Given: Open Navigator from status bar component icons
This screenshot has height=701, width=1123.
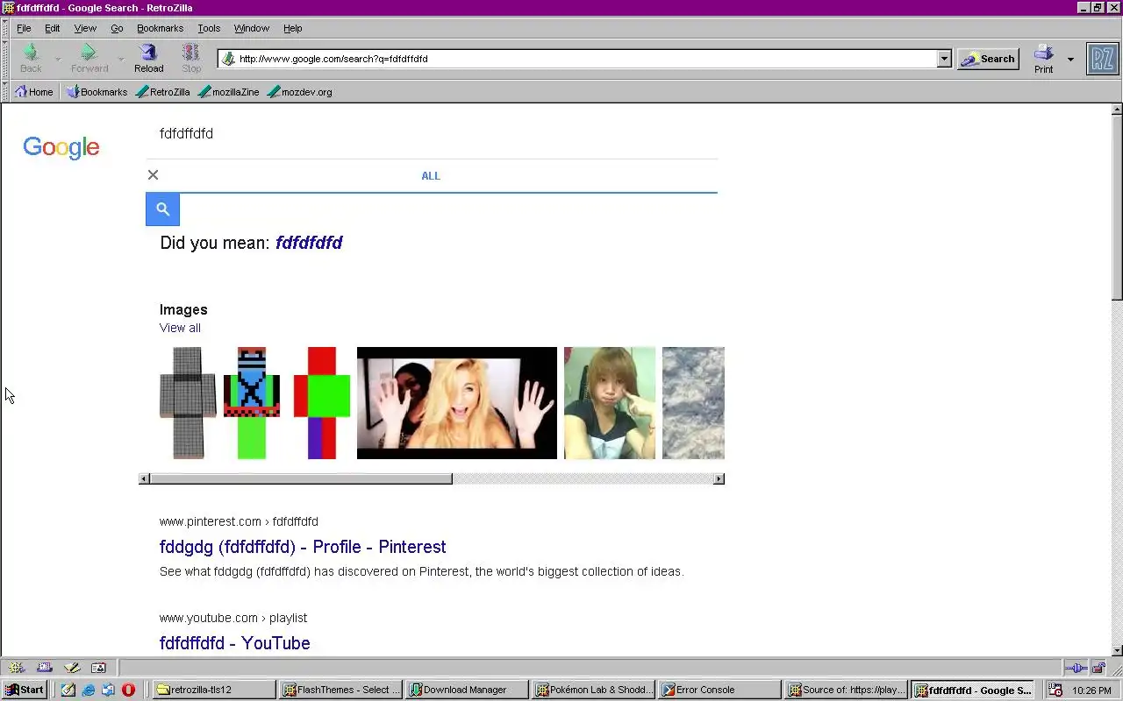Looking at the screenshot, I should pyautogui.click(x=17, y=668).
